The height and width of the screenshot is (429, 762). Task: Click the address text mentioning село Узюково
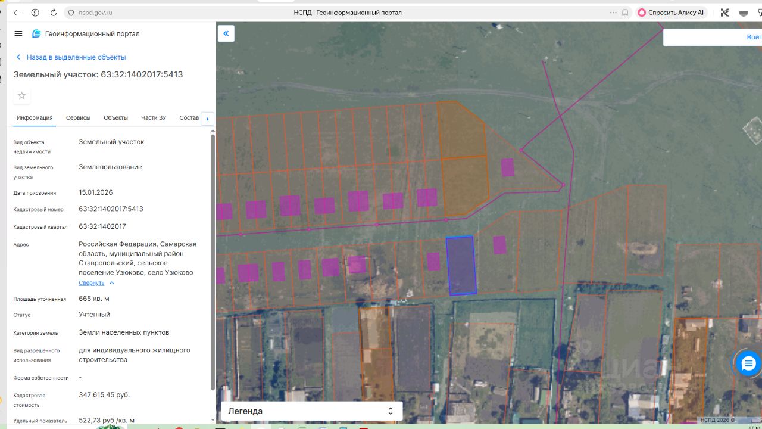point(138,259)
